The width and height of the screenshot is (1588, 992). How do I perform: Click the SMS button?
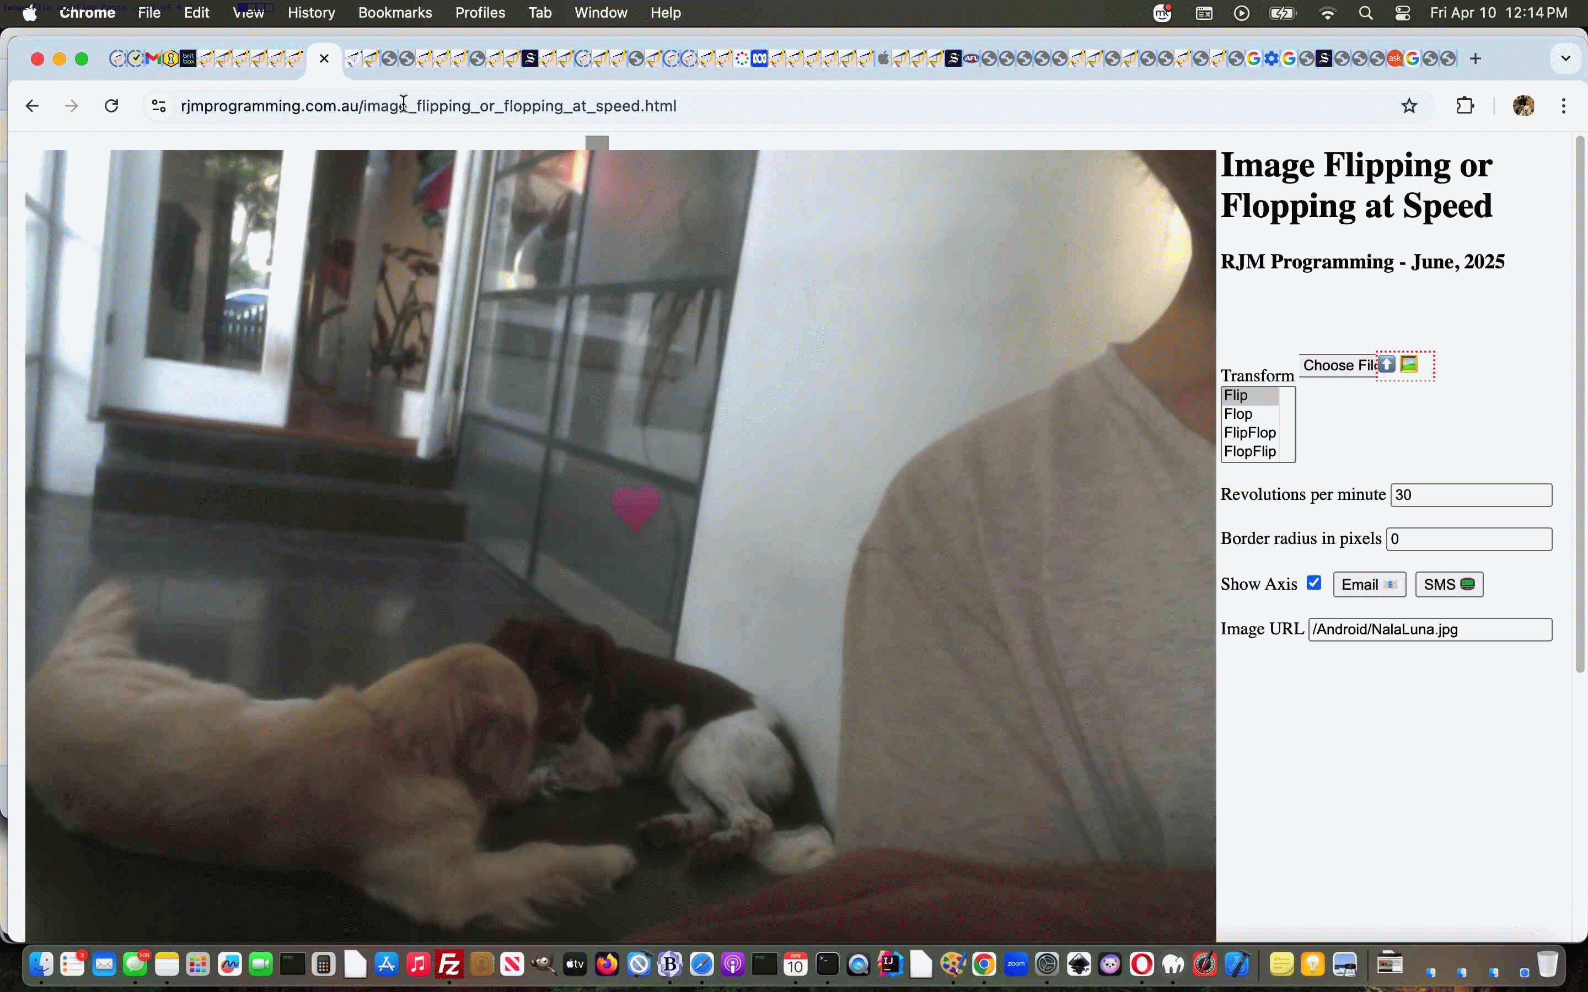click(1448, 584)
